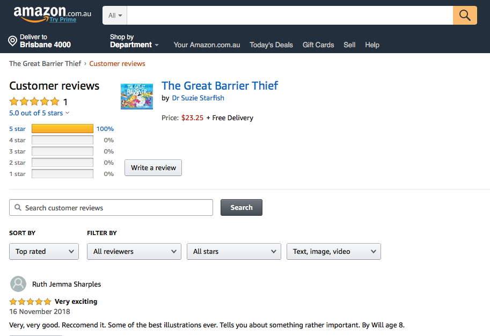Go to Today's Deals
Screen dimensions: 490x336
tap(271, 45)
